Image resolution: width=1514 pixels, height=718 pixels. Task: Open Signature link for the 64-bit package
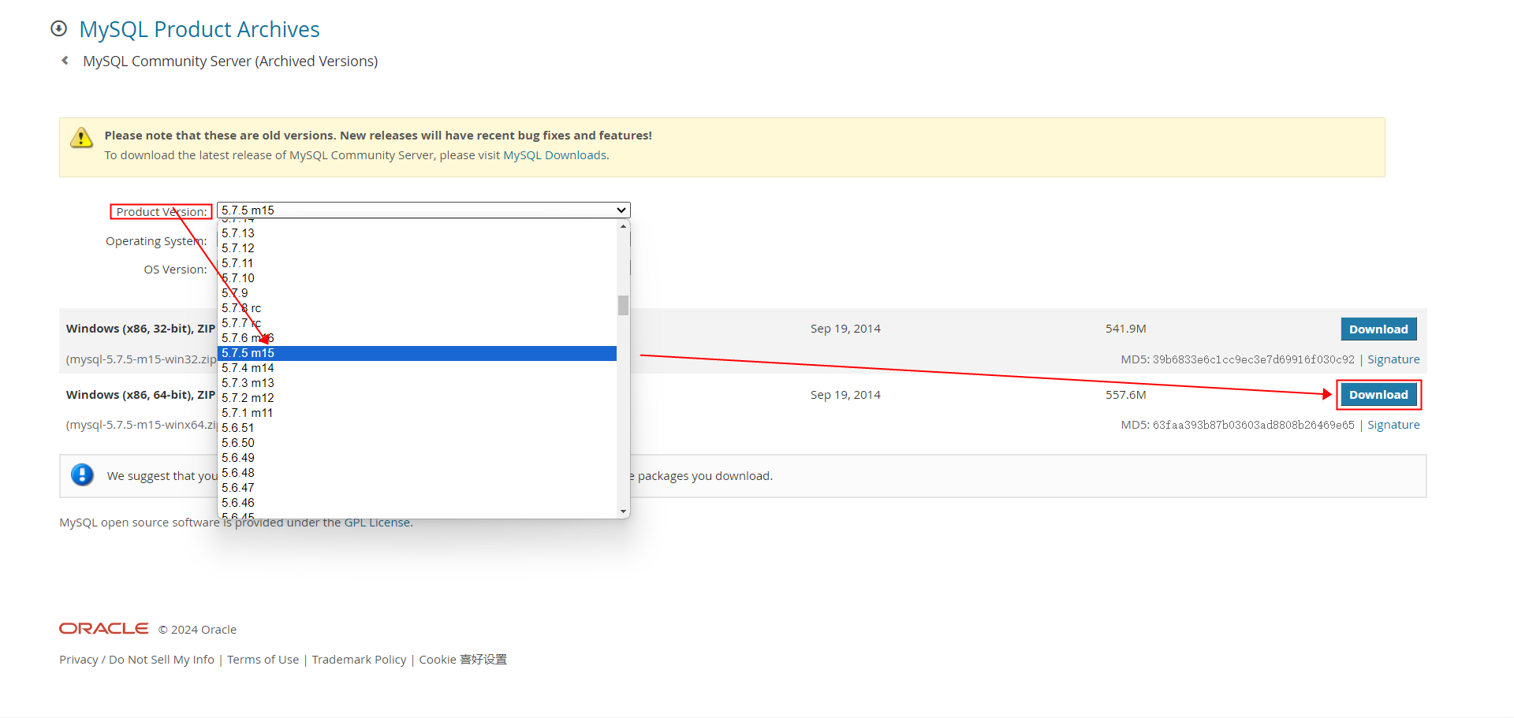coord(1393,425)
